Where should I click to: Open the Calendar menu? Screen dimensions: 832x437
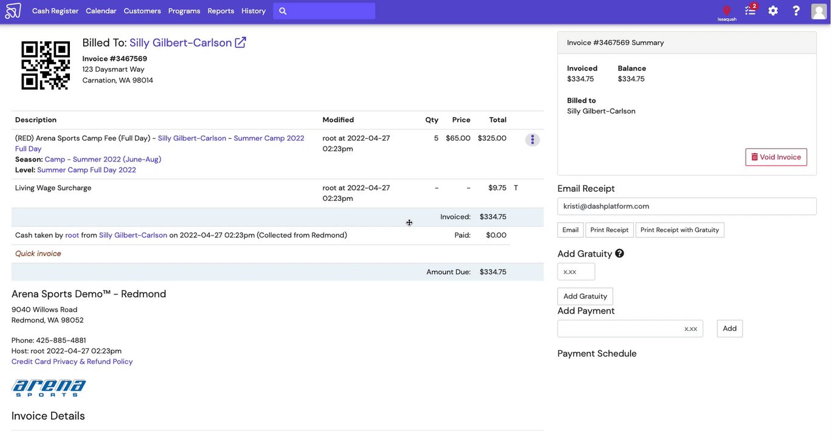[101, 11]
